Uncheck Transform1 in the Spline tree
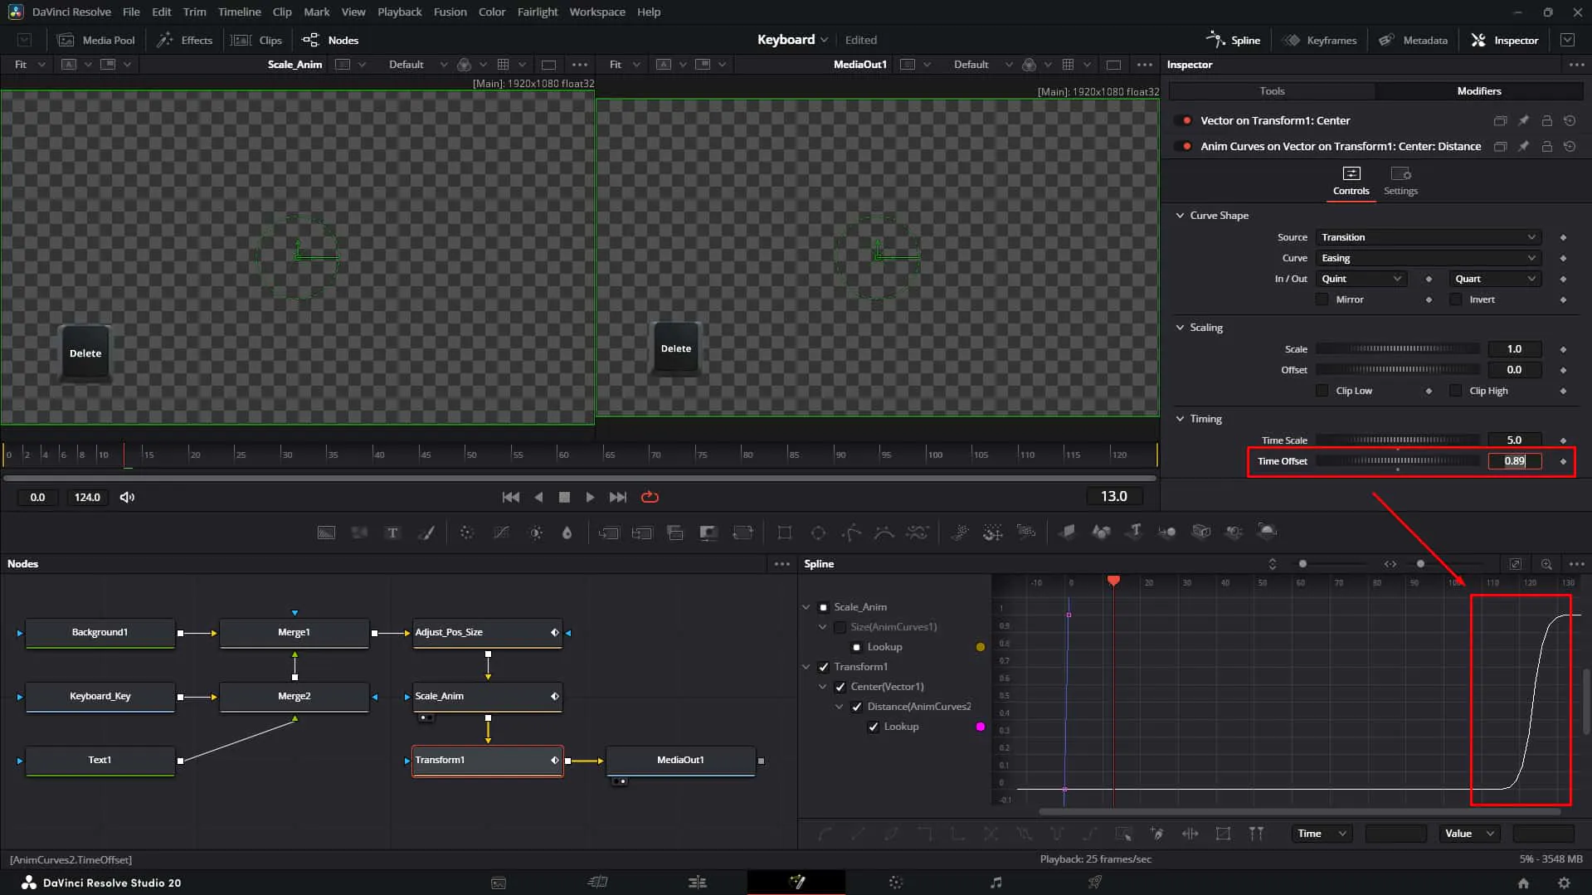This screenshot has height=895, width=1592. [x=824, y=667]
